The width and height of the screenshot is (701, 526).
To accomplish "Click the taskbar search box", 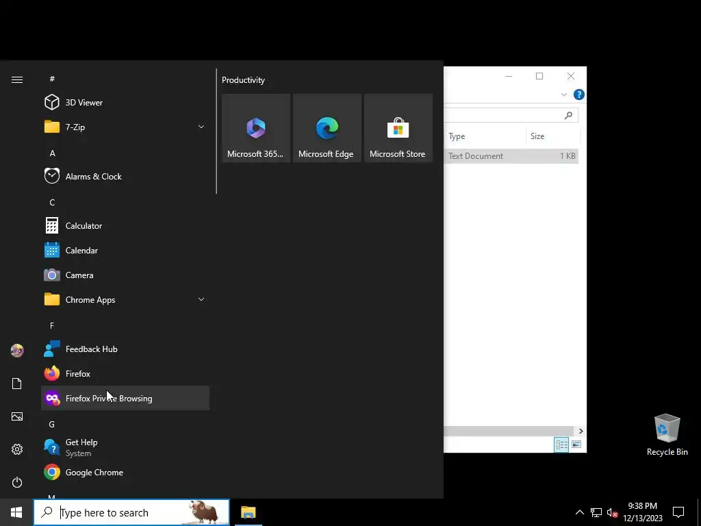I will point(131,512).
